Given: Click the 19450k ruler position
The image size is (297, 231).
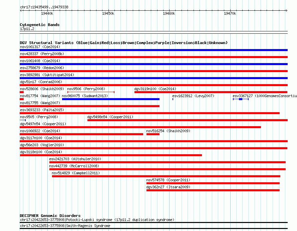Looking at the screenshot, I should pos(108,13).
